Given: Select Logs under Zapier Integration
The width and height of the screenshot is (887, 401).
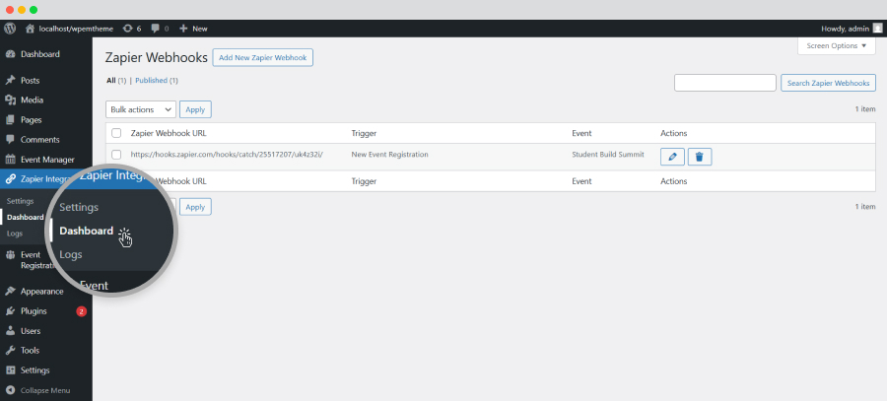Looking at the screenshot, I should [14, 234].
